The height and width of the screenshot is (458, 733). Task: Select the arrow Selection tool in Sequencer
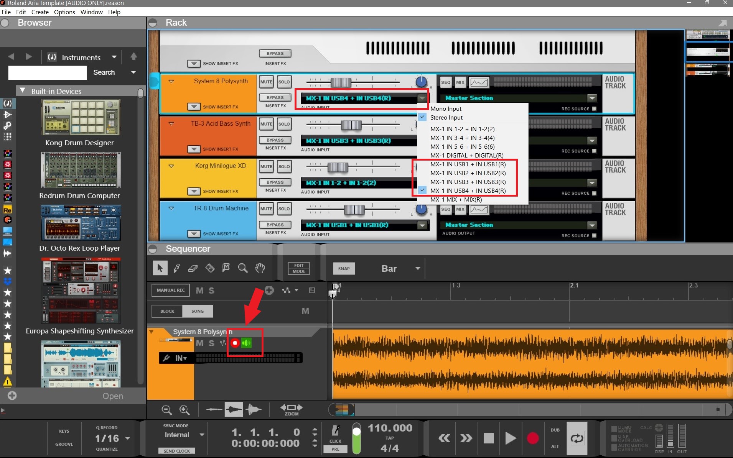pos(160,268)
